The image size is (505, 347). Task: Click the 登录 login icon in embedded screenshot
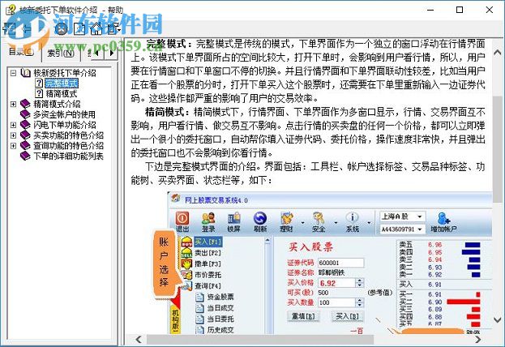tap(208, 222)
